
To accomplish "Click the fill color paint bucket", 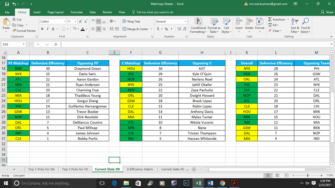I will (74, 29).
